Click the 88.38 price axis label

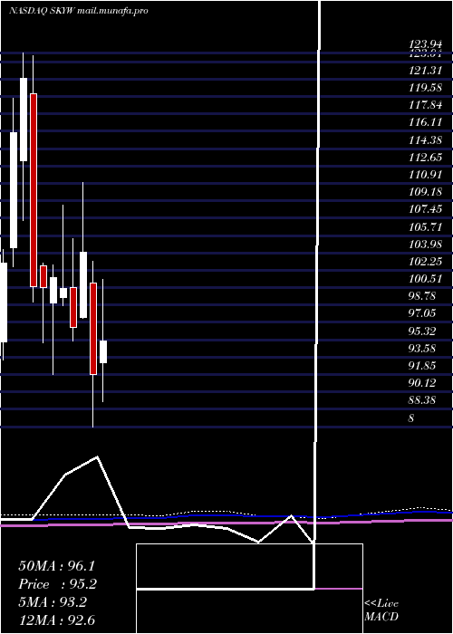coord(422,400)
